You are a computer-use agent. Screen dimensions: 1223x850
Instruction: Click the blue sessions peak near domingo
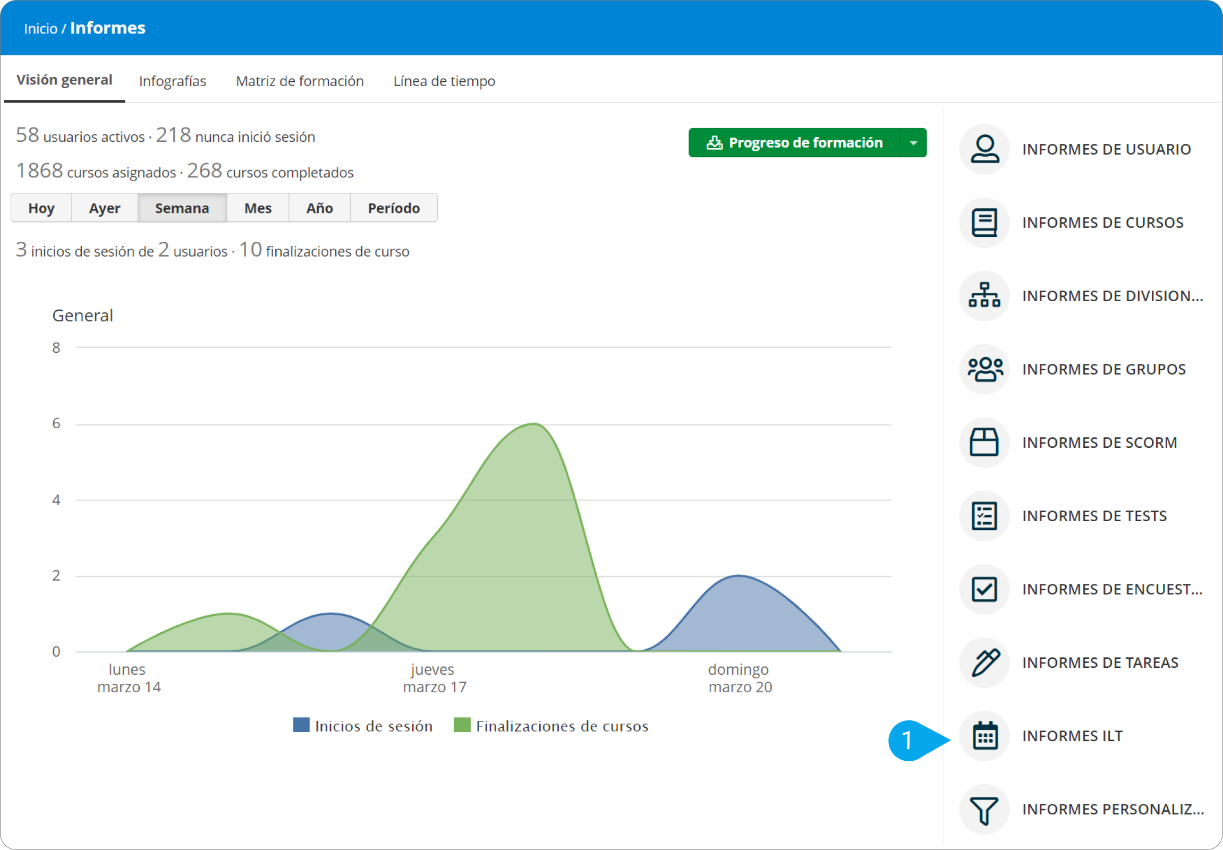739,576
